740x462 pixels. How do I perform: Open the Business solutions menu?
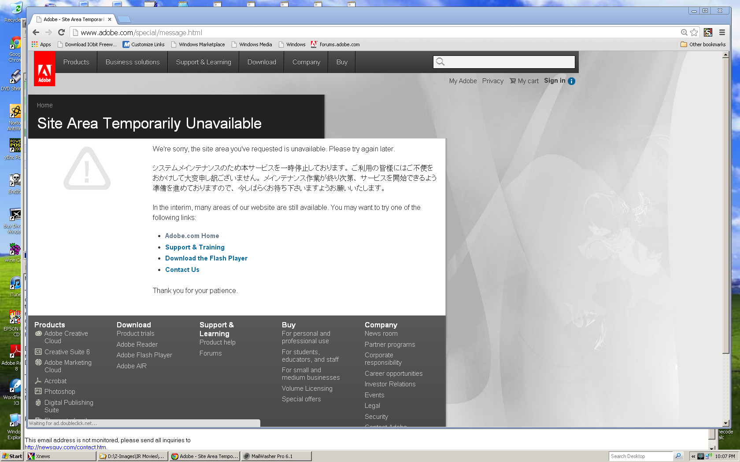133,62
